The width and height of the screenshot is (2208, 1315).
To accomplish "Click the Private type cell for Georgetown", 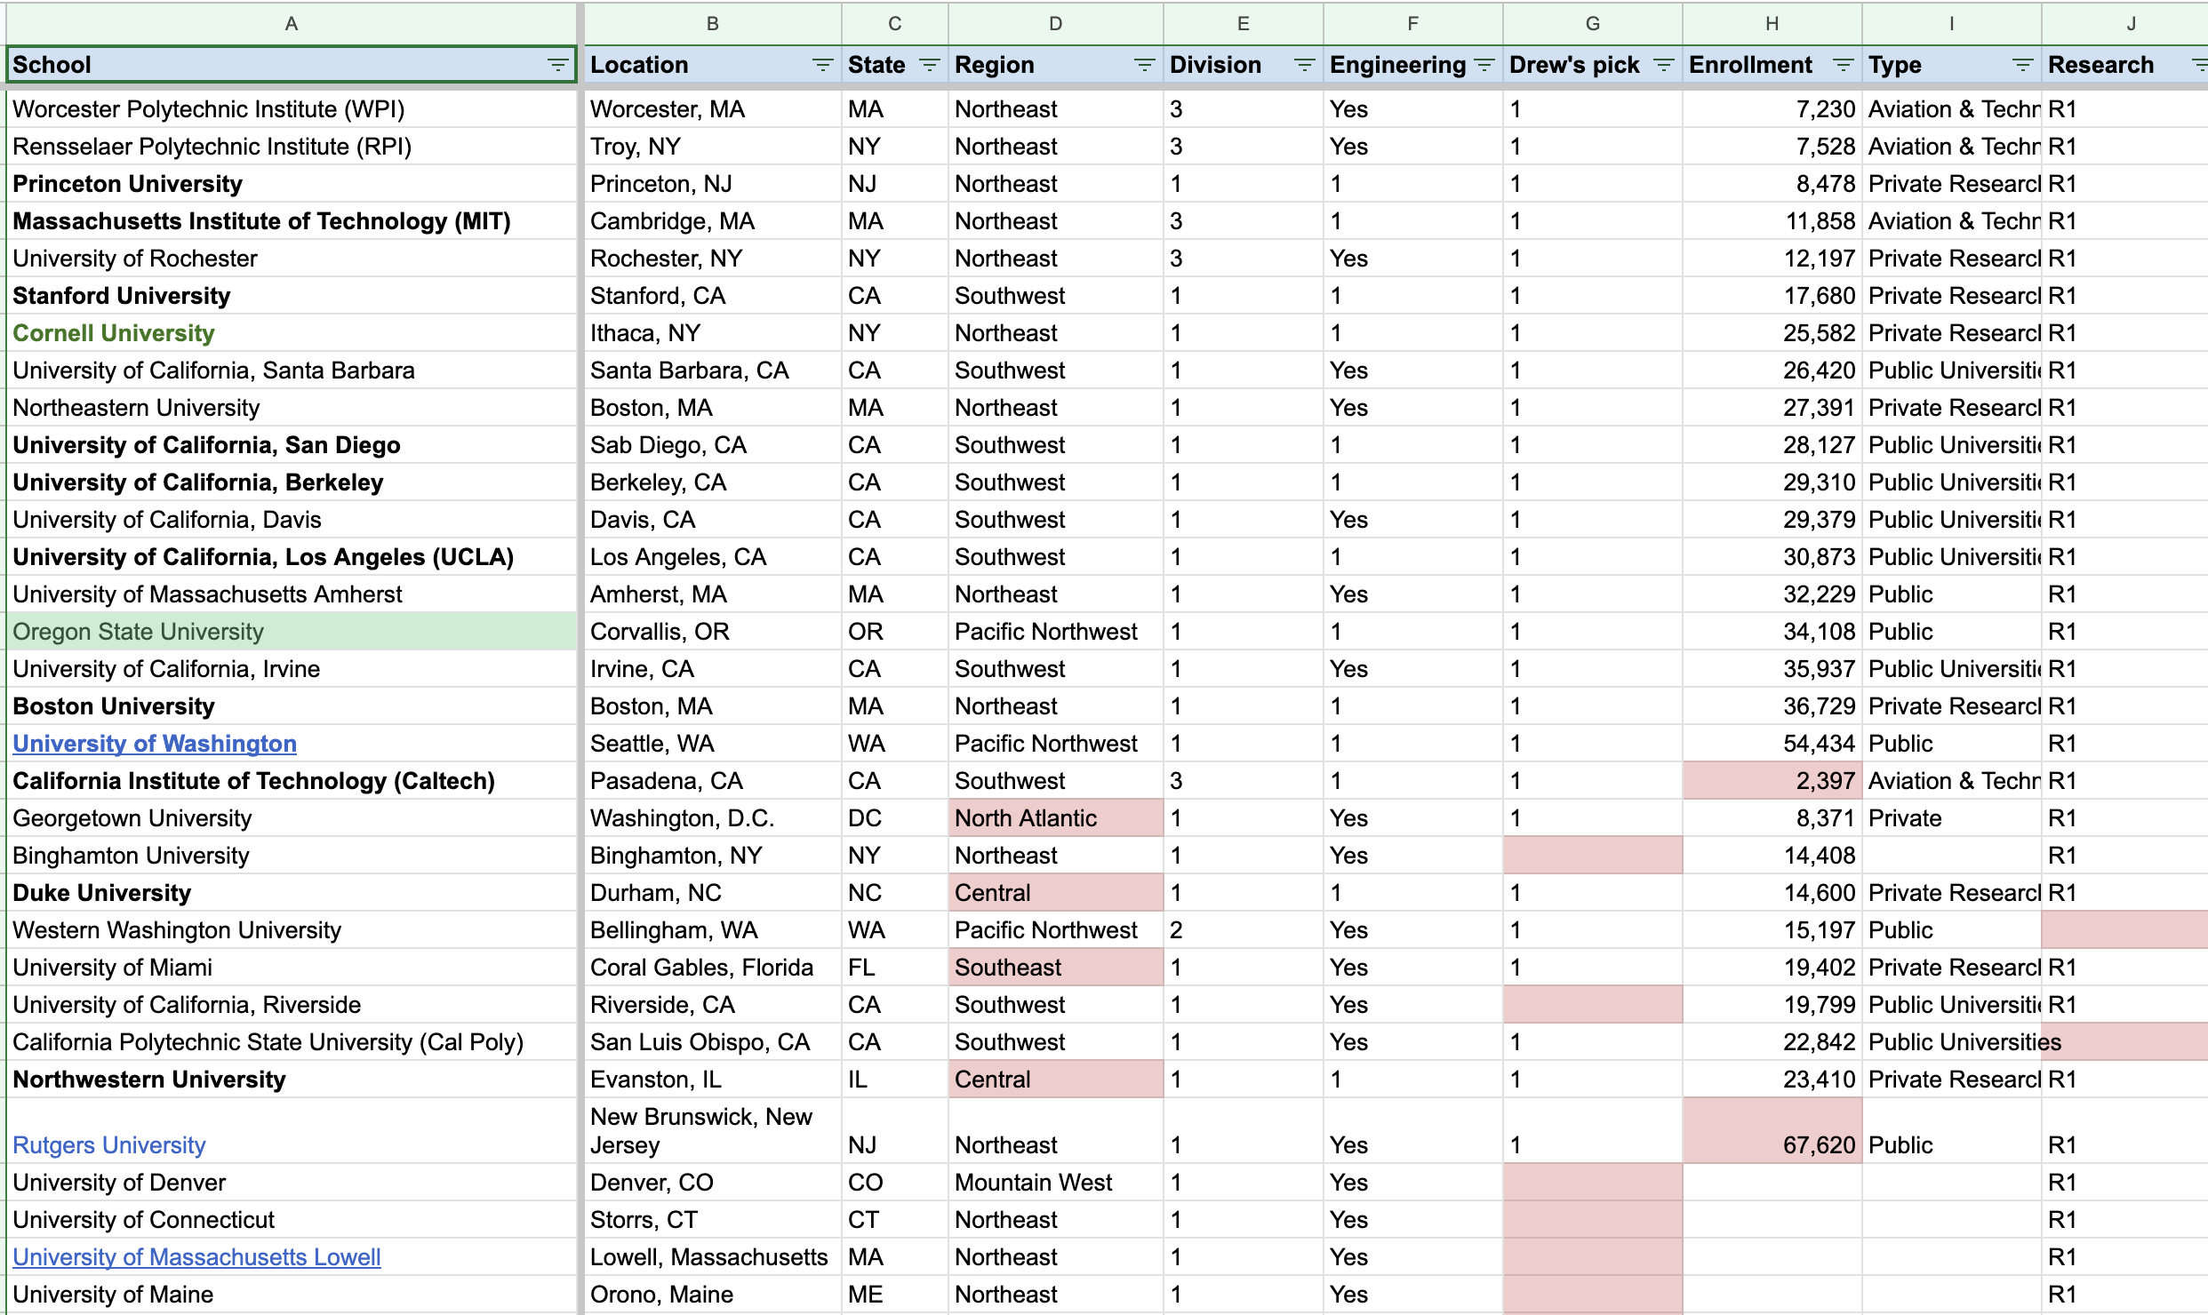I will coord(1952,818).
